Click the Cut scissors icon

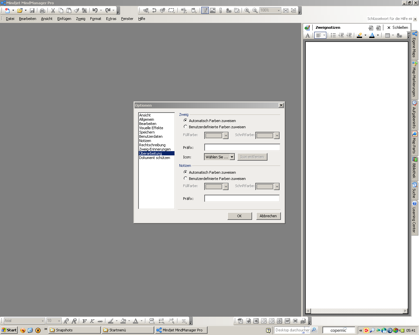pyautogui.click(x=53, y=10)
